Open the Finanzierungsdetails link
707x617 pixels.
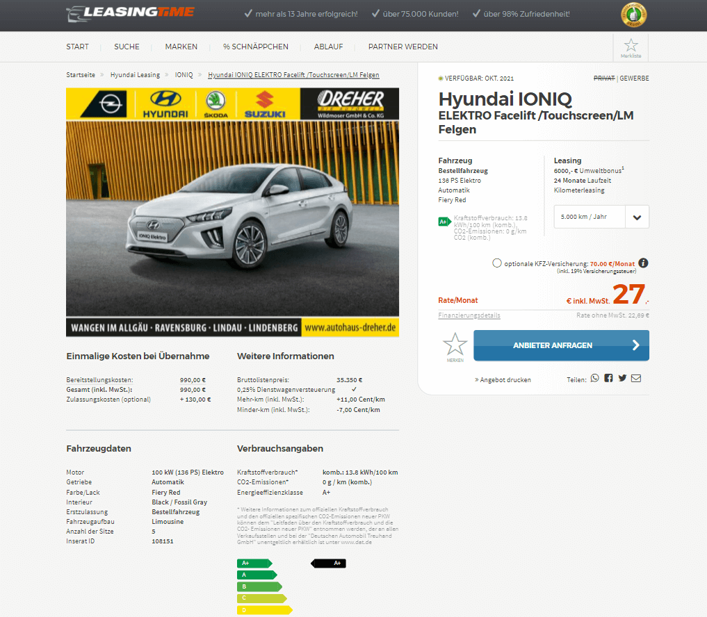[x=469, y=315]
